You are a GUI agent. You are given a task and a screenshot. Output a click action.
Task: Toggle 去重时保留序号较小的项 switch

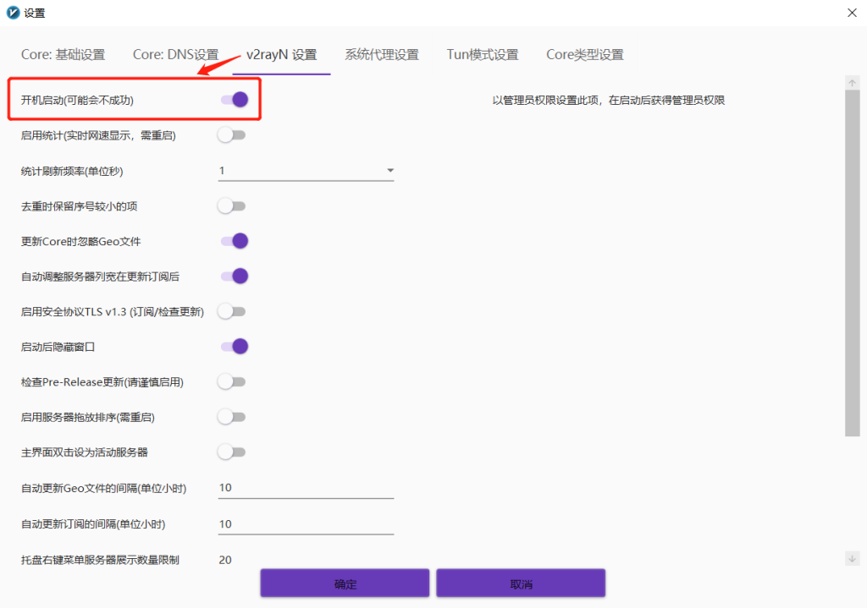click(232, 206)
